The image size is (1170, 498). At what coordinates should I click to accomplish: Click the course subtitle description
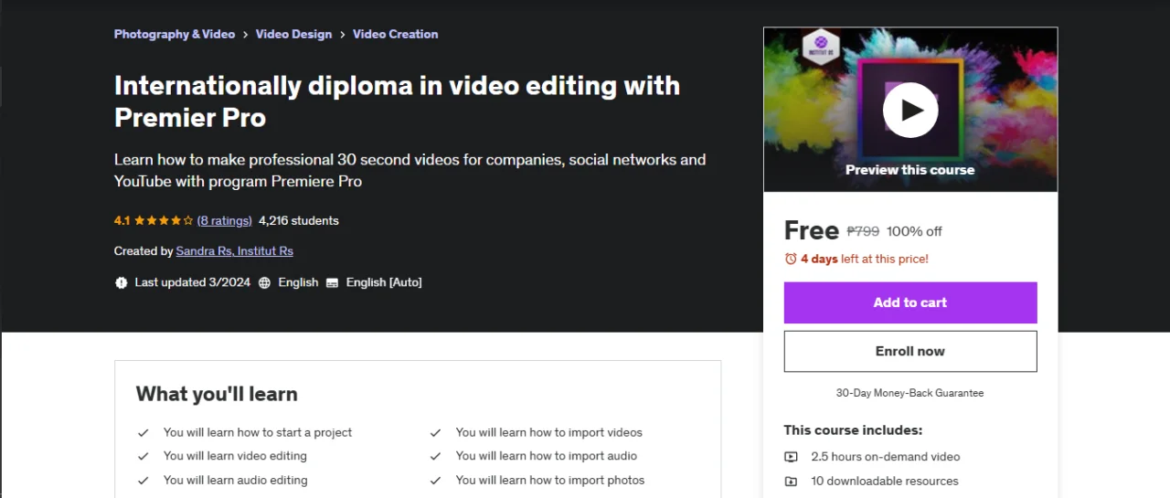click(409, 170)
